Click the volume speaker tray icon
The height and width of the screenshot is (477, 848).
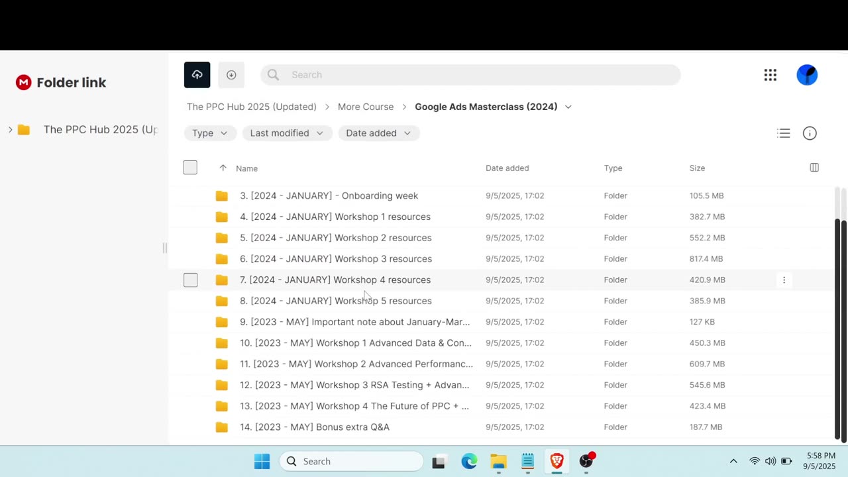pos(770,461)
